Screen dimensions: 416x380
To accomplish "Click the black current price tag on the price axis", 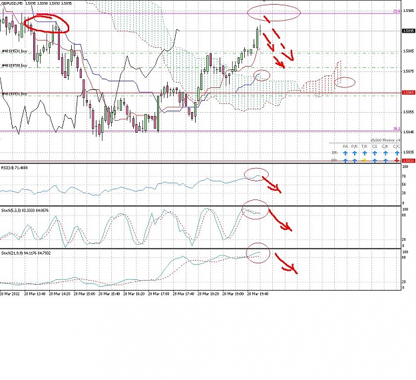I will pyautogui.click(x=409, y=31).
